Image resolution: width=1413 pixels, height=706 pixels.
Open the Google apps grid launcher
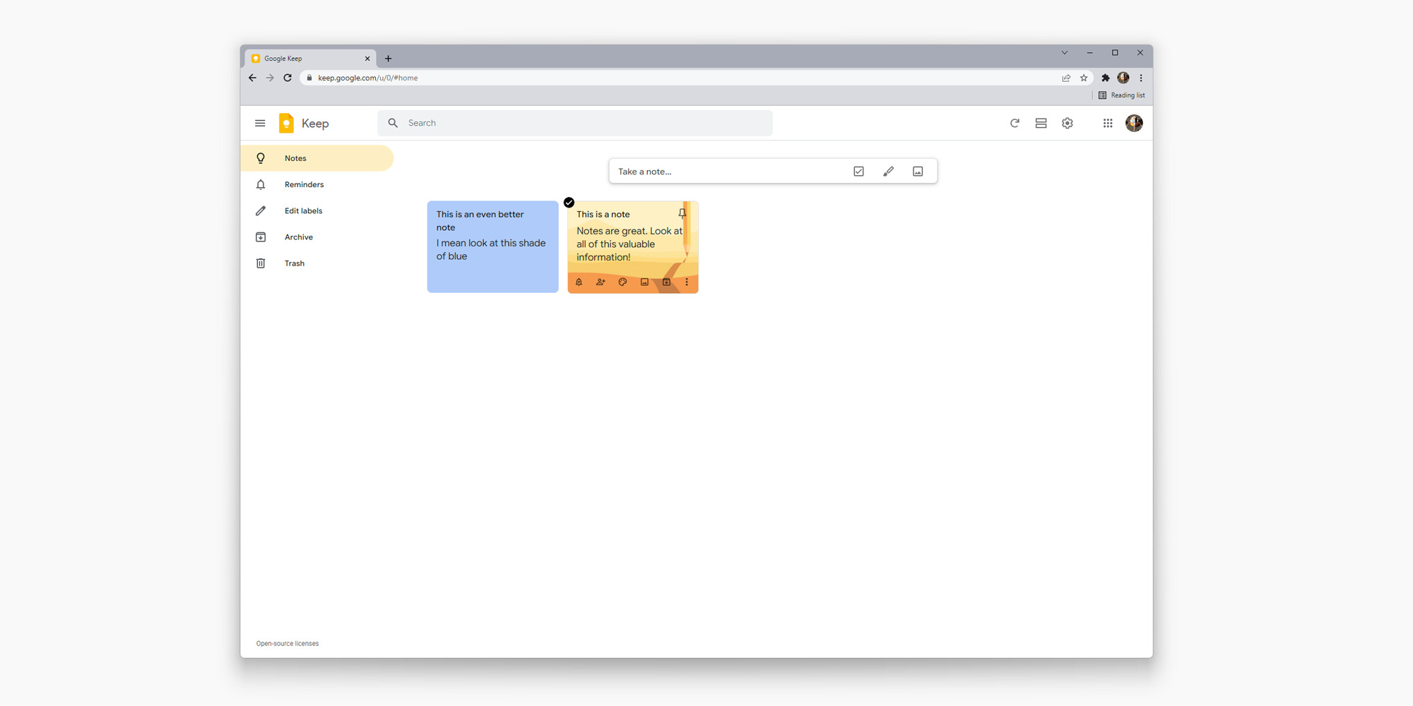[1107, 122]
